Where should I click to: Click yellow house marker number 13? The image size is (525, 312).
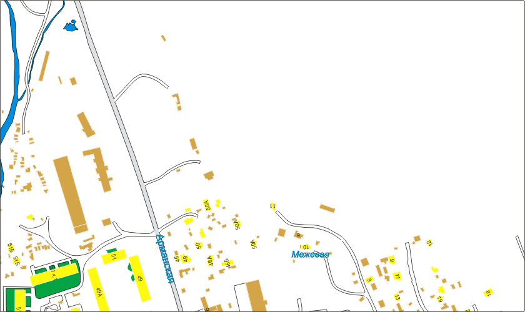(396, 297)
